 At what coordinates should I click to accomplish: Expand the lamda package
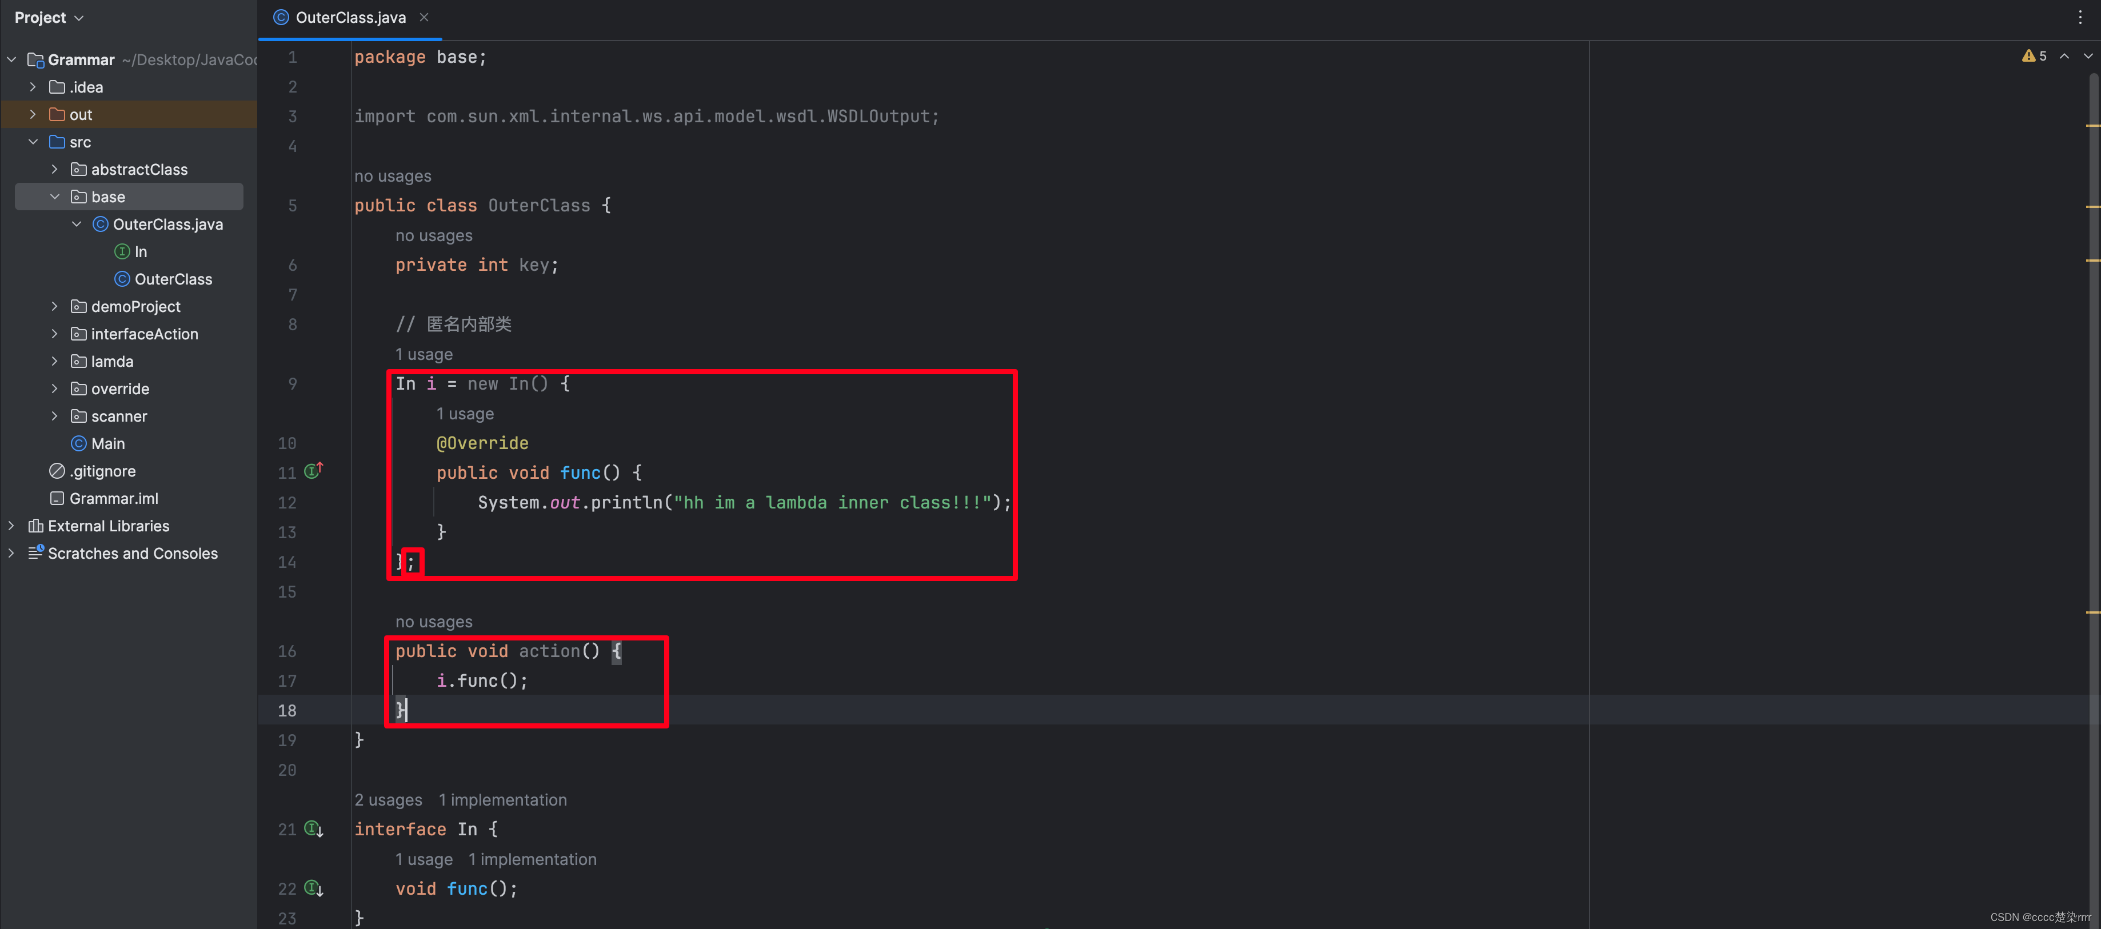55,361
